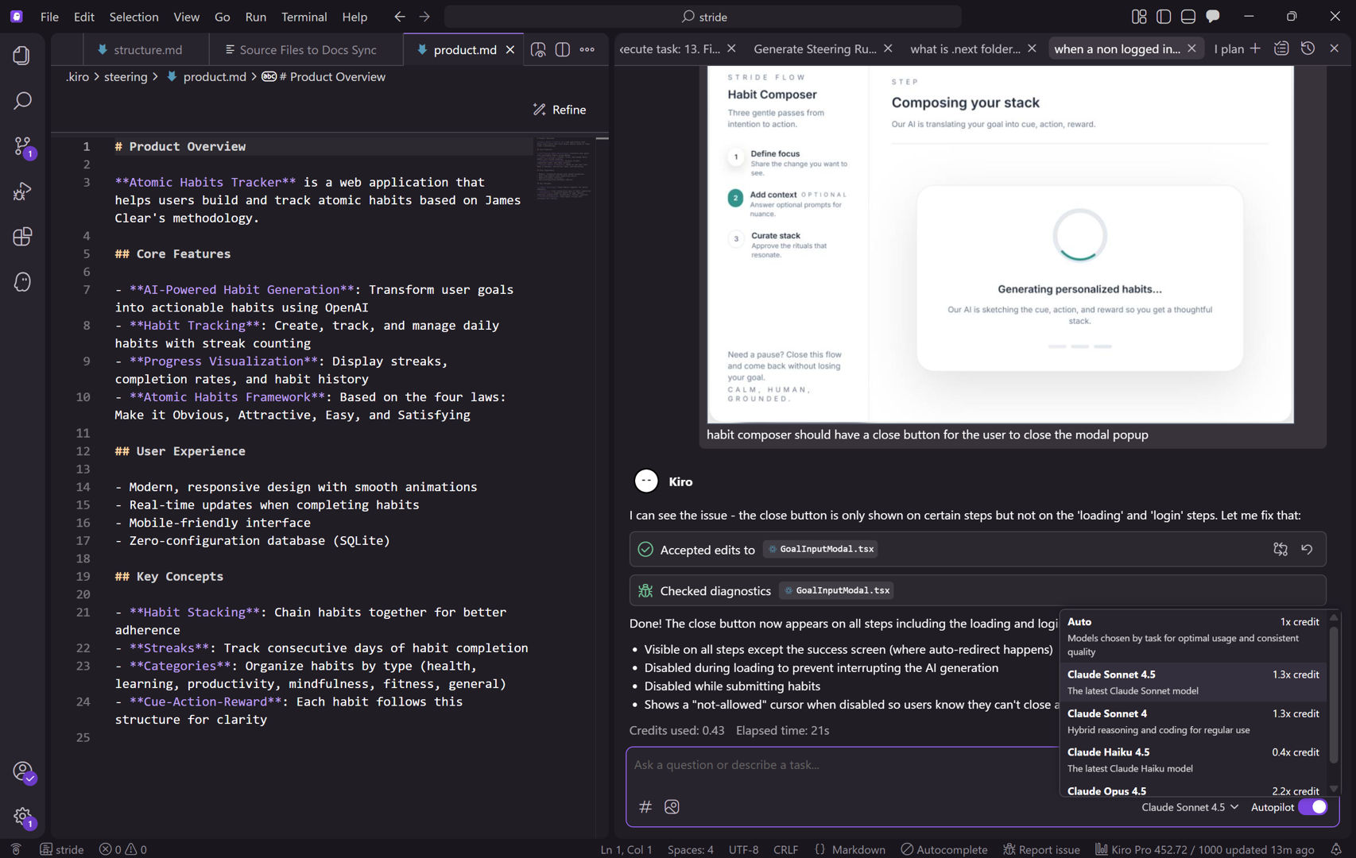1356x858 pixels.
Task: Open the Kiro ghost panel icon
Action: pyautogui.click(x=22, y=282)
